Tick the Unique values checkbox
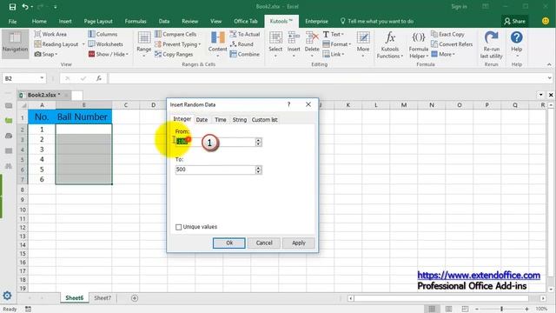This screenshot has height=313, width=556. [x=178, y=227]
